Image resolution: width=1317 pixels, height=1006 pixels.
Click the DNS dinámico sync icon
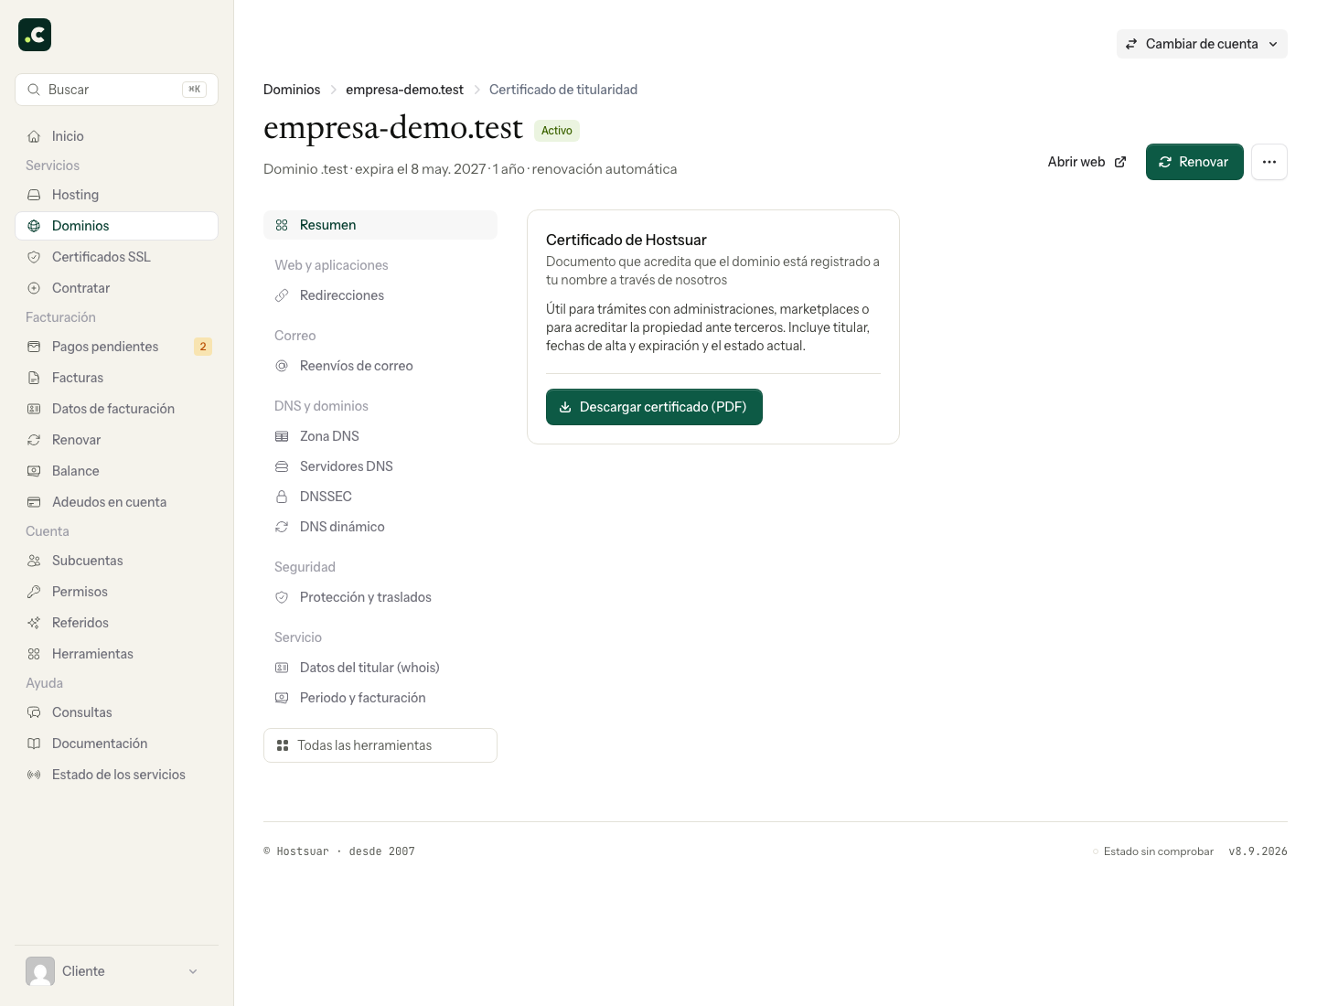click(282, 527)
